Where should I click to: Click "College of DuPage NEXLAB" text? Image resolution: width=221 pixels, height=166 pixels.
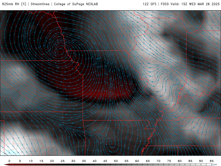76,4
